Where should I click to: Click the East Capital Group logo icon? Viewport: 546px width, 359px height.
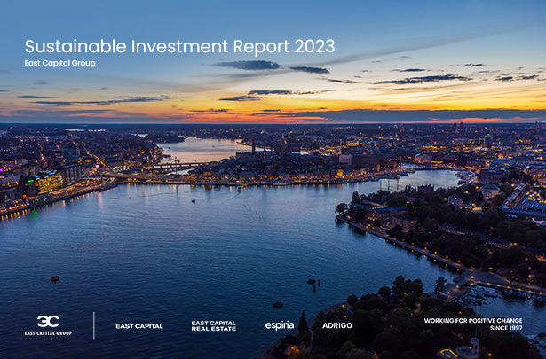(48, 321)
